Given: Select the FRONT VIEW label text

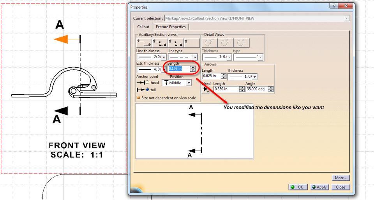Looking at the screenshot, I should [x=77, y=145].
